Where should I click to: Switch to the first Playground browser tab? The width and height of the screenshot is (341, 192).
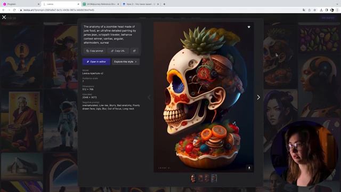pos(21,4)
